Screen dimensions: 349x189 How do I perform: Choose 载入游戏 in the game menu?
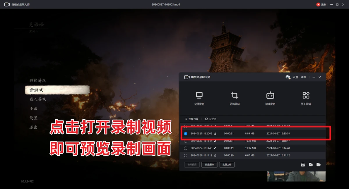pos(38,99)
